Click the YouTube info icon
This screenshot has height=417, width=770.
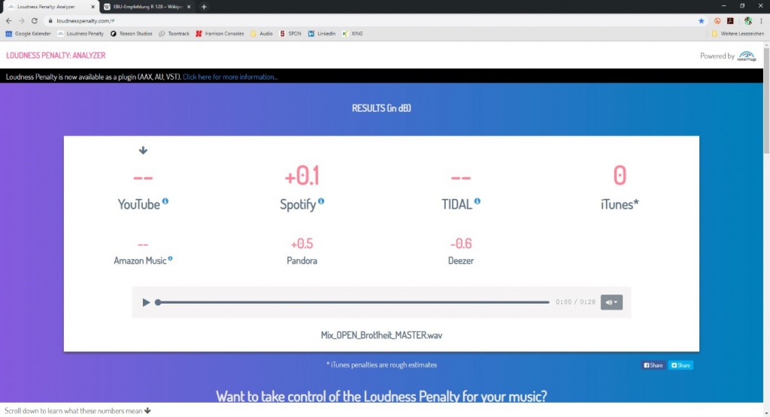(165, 201)
